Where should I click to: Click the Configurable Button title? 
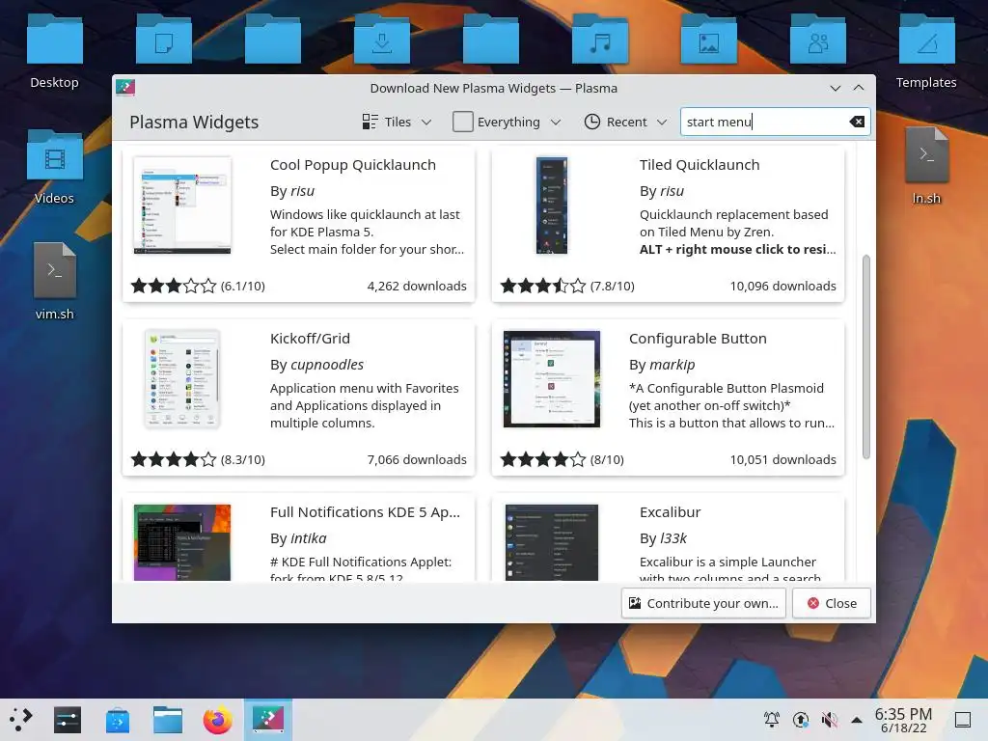(x=698, y=339)
